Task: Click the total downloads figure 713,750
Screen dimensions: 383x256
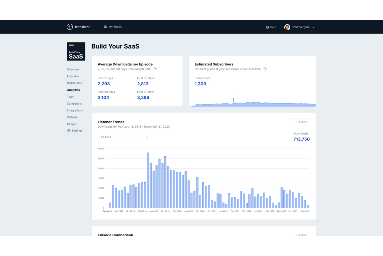Action: click(x=301, y=139)
